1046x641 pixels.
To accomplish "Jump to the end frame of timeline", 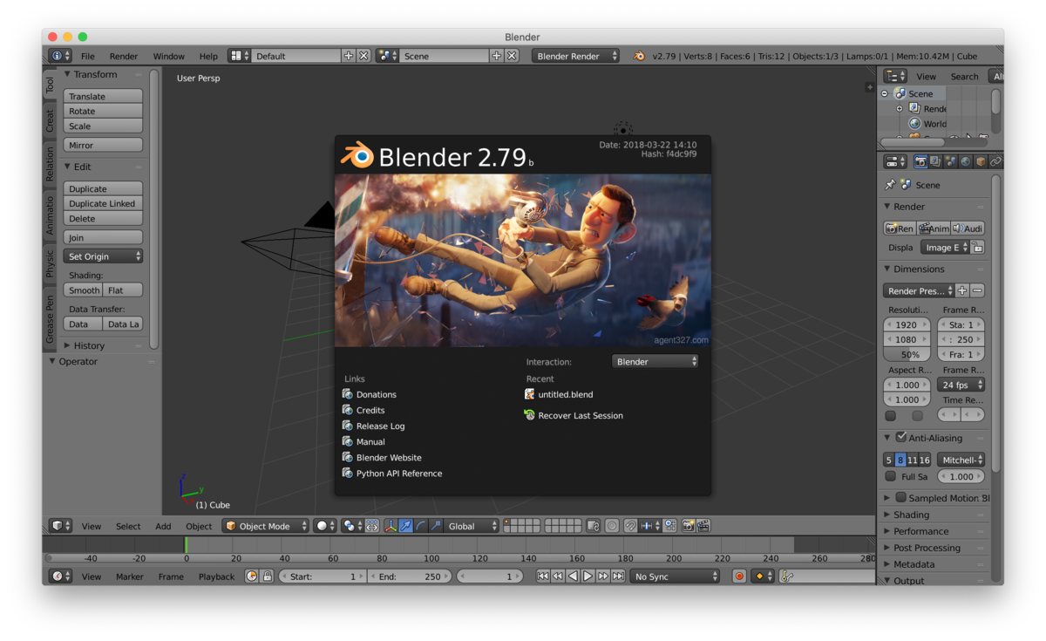I will coord(618,576).
